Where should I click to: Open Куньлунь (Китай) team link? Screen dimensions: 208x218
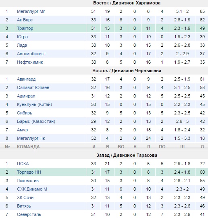pos(35,104)
